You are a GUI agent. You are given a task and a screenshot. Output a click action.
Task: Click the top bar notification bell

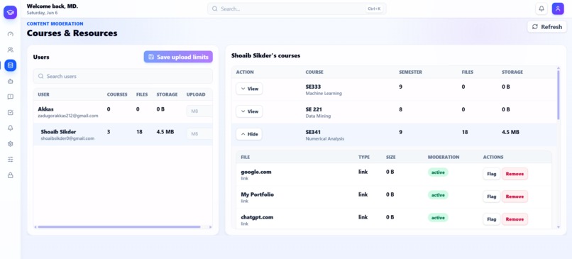[541, 9]
